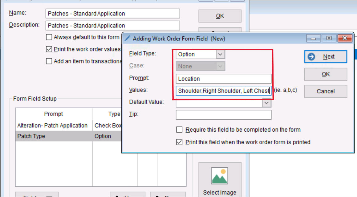Maximize the Adding Work Order Form Field dialog

click(329, 39)
